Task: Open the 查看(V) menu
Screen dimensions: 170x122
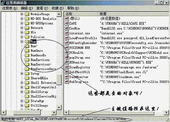Action: pyautogui.click(x=42, y=8)
